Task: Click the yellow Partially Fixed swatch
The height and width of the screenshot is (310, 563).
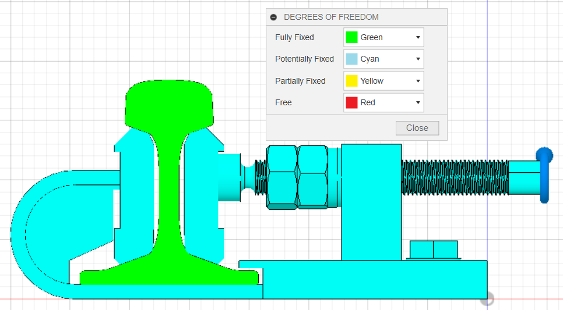Action: click(351, 81)
